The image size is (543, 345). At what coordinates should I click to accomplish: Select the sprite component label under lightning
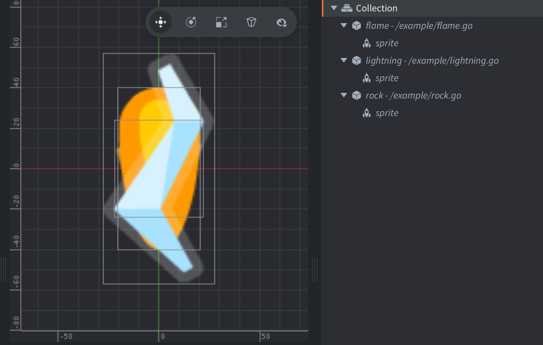pyautogui.click(x=387, y=78)
